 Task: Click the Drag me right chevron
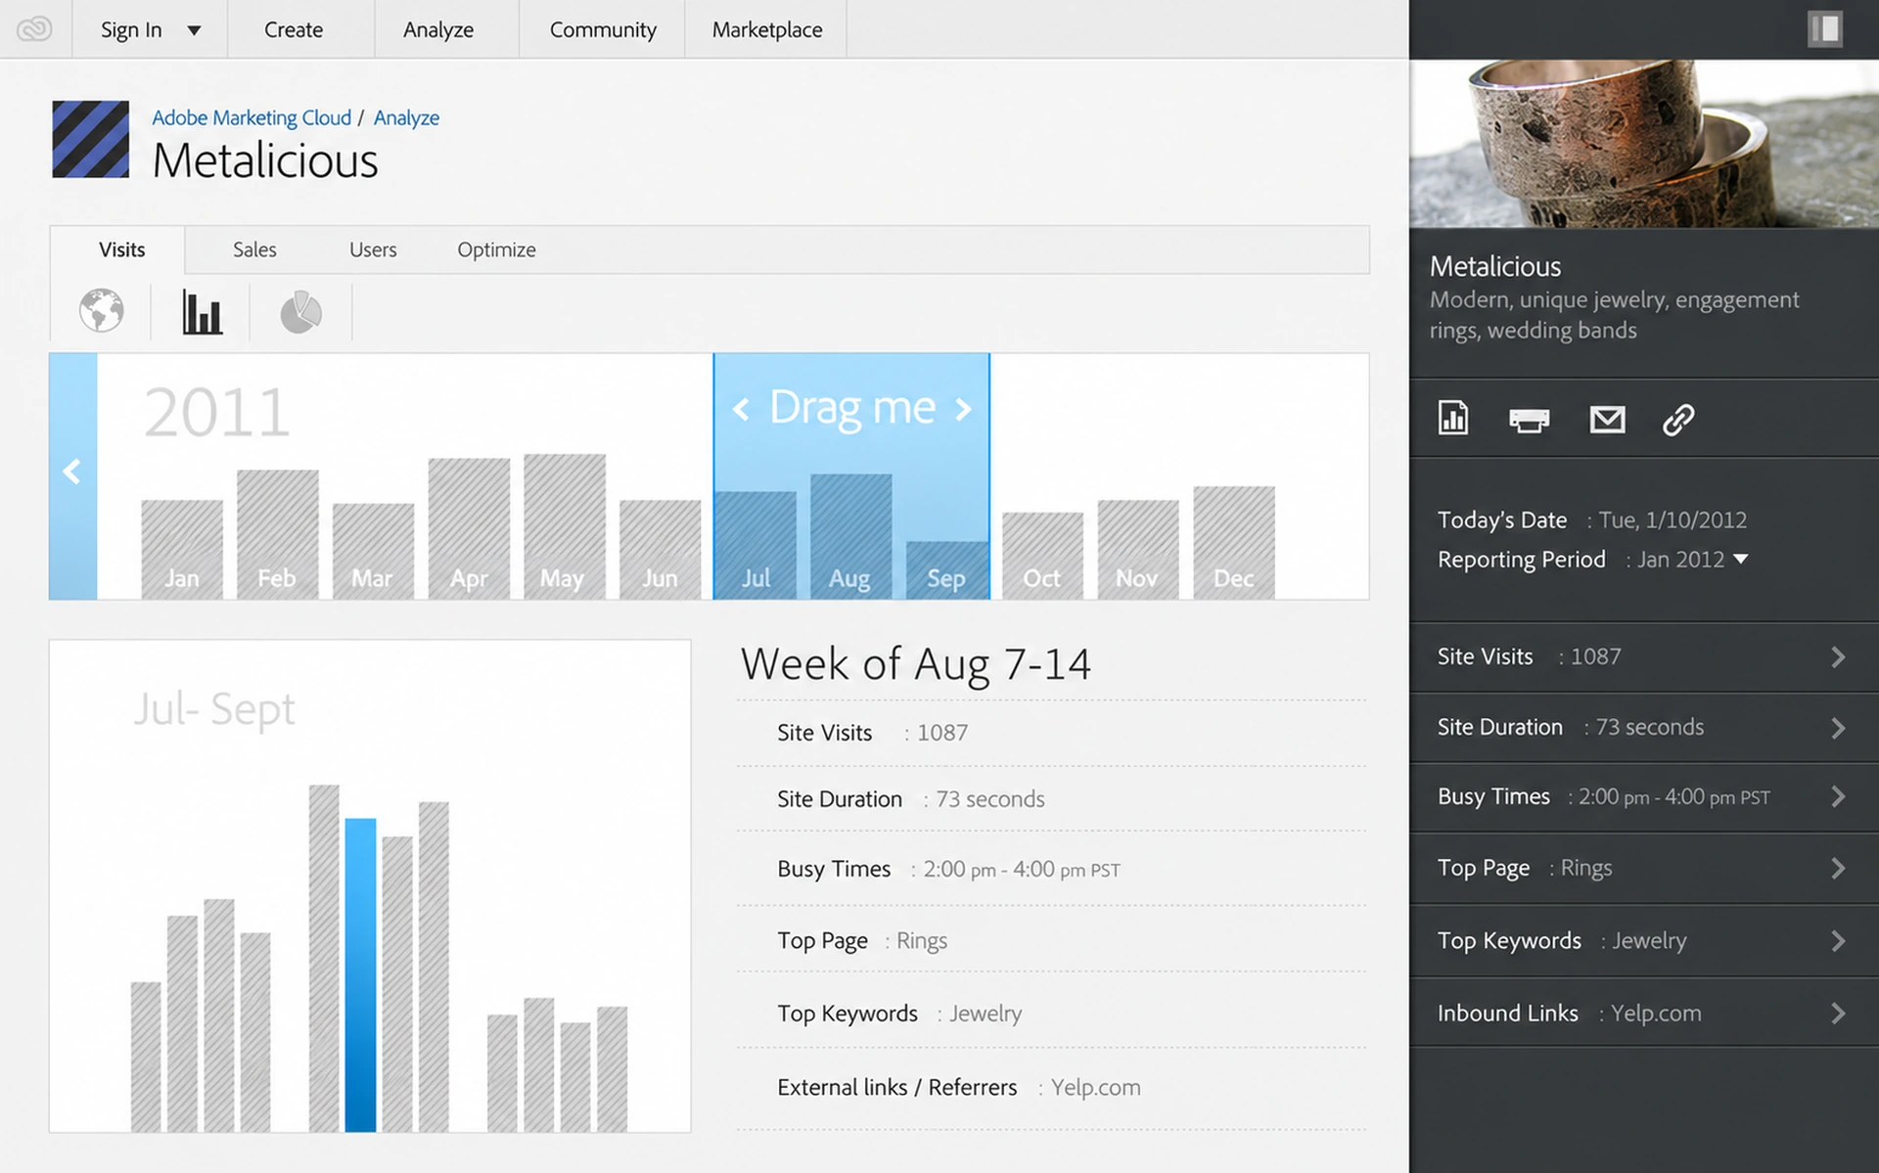point(964,409)
